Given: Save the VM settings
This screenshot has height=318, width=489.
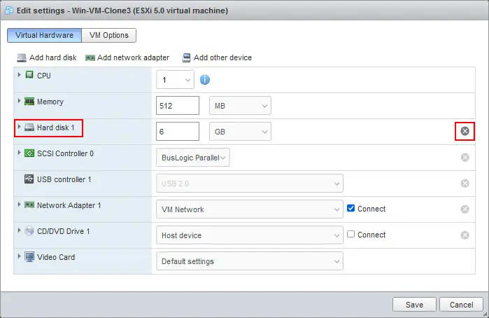Looking at the screenshot, I should (x=414, y=305).
